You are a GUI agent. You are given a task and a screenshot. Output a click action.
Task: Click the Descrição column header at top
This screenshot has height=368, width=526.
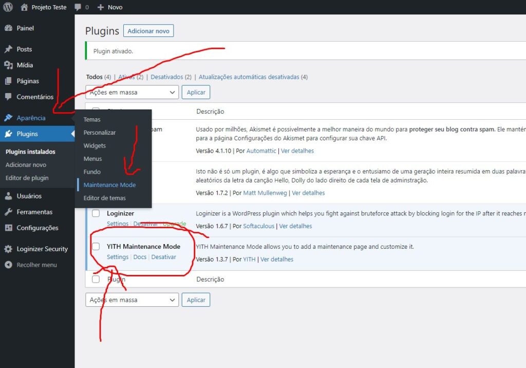tap(210, 112)
